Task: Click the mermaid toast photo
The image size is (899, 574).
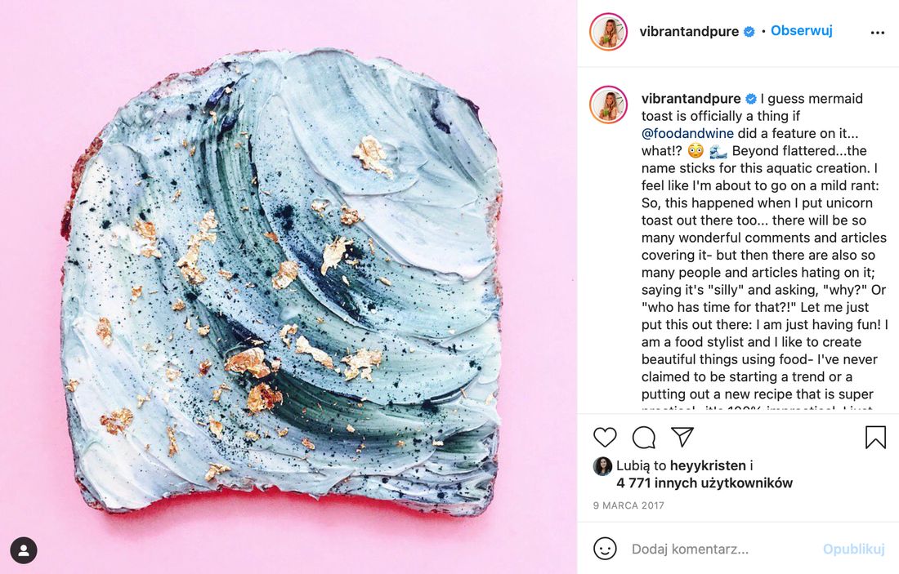Action: coord(288,287)
